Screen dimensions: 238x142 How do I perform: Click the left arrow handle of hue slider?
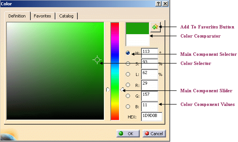pyautogui.click(x=108, y=90)
